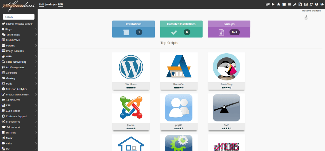Open backups and restore zip icon in header
The height and width of the screenshot is (151, 325).
click(300, 4)
